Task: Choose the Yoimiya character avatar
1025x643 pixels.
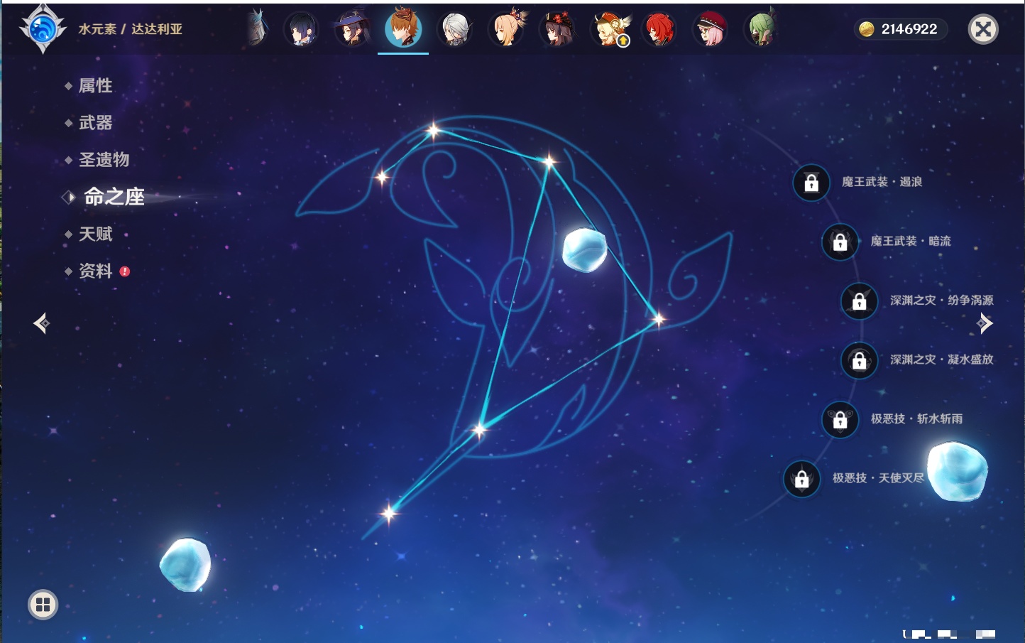Action: (507, 29)
